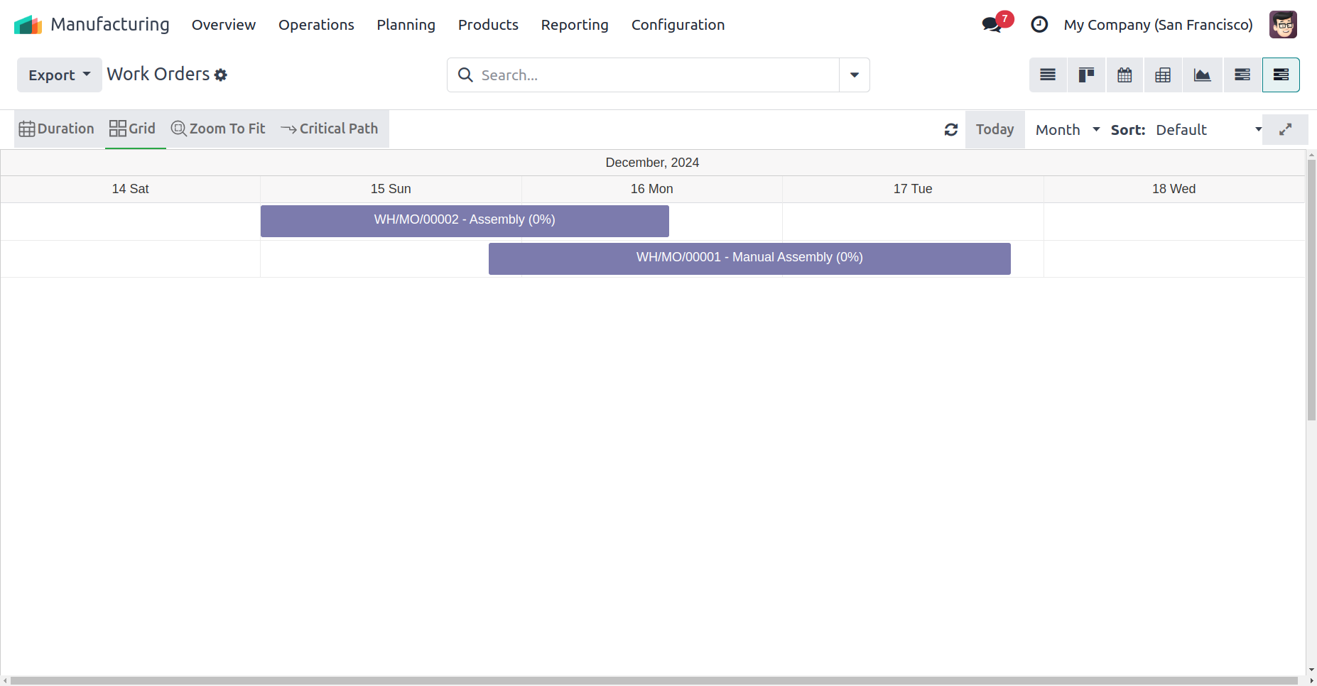Switch to the kanban view
Viewport: 1317px width, 686px height.
click(1086, 75)
